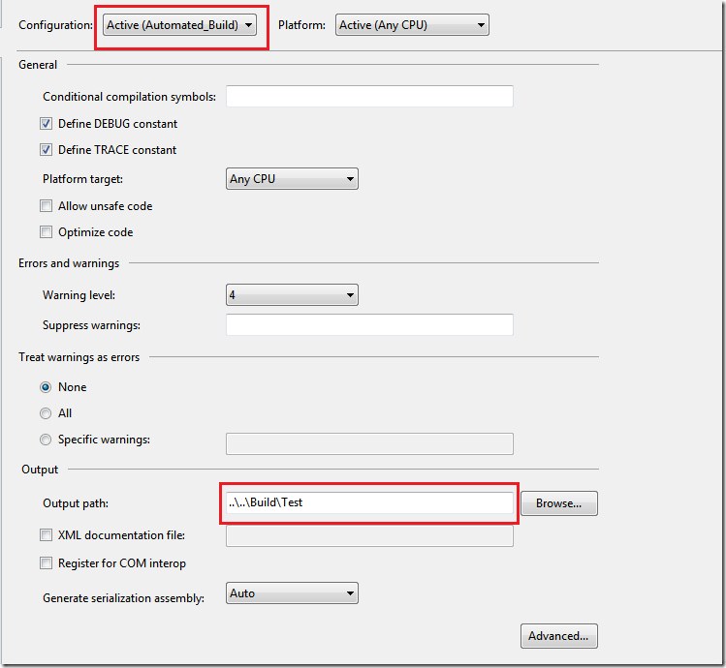Image resolution: width=726 pixels, height=668 pixels.
Task: Enable Allow unsafe code checkbox
Action: click(47, 206)
